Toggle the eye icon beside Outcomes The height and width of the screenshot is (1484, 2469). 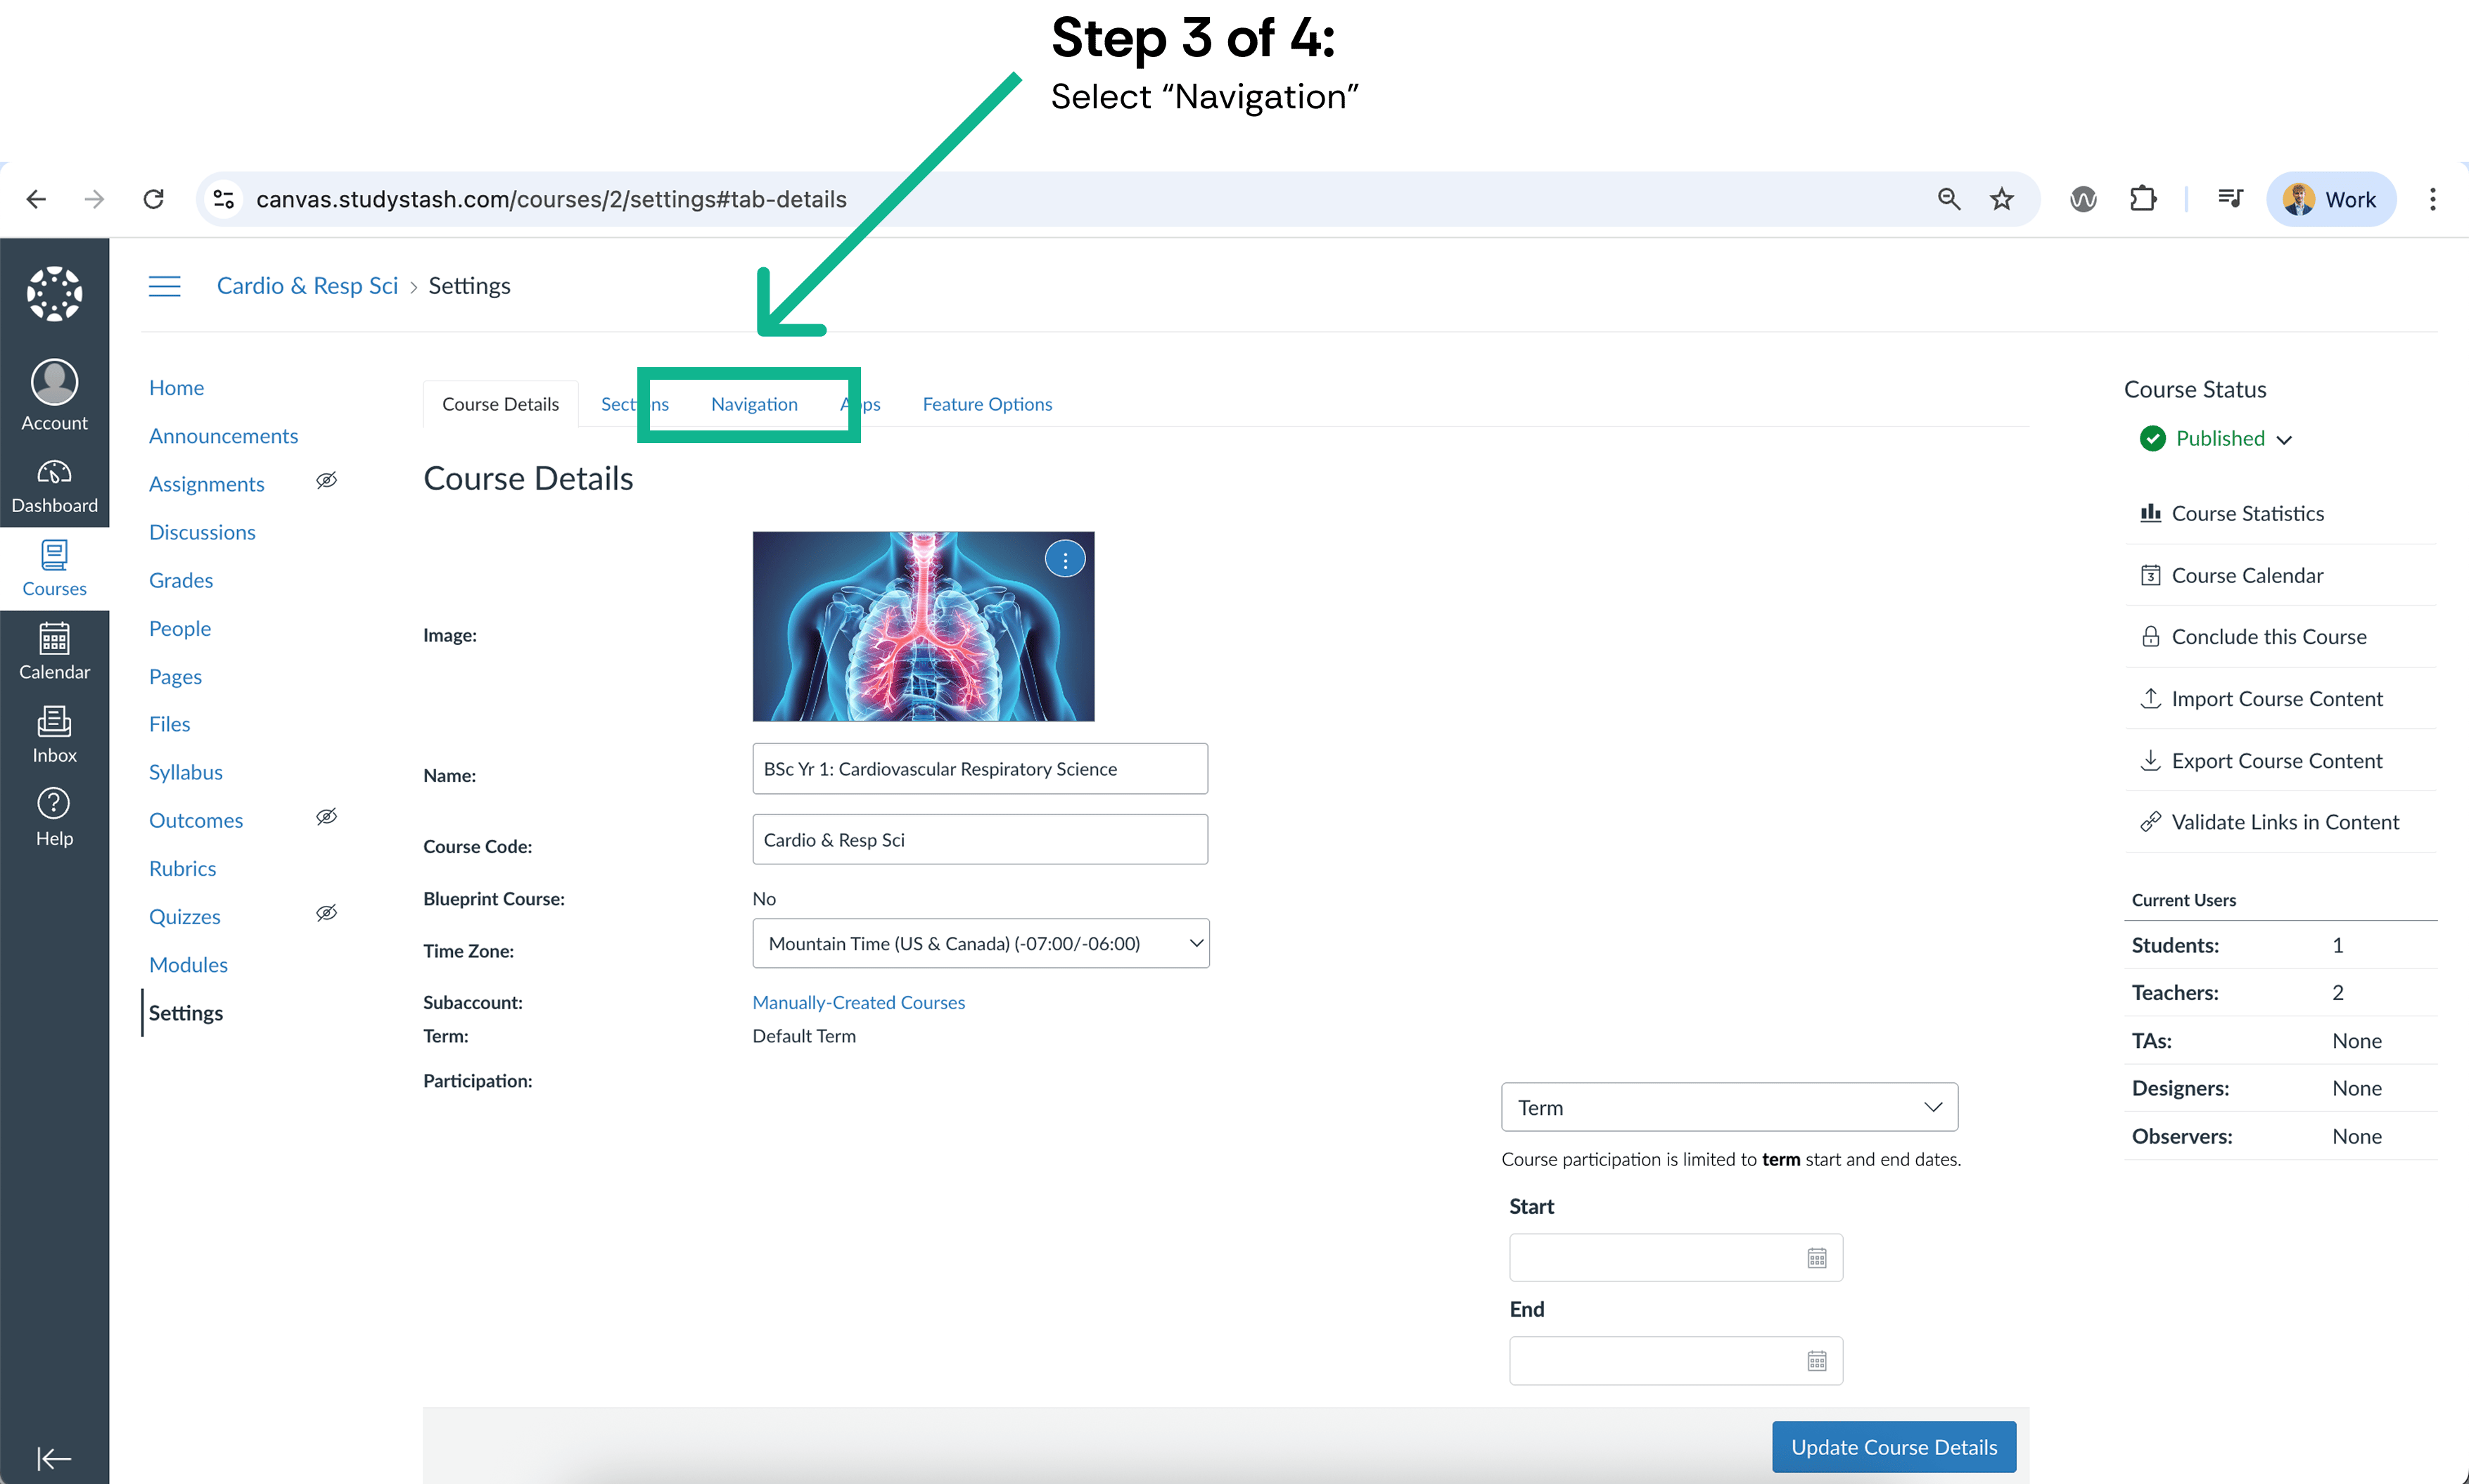(326, 817)
